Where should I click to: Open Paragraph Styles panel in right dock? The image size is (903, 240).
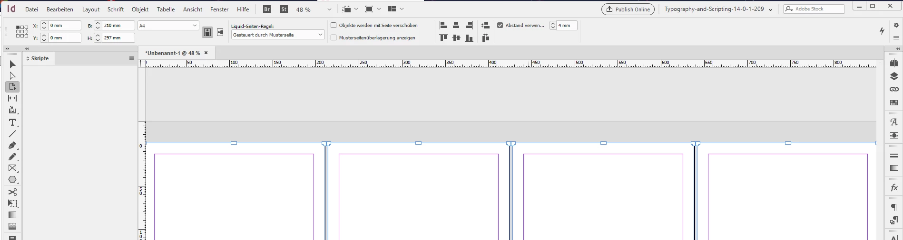click(x=894, y=221)
